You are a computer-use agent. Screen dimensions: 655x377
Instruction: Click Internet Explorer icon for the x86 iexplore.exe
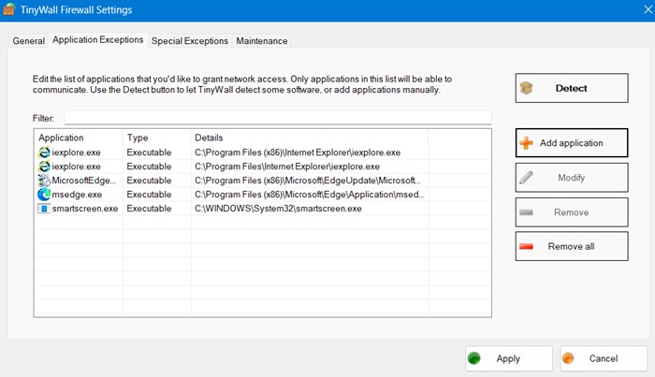[x=44, y=152]
